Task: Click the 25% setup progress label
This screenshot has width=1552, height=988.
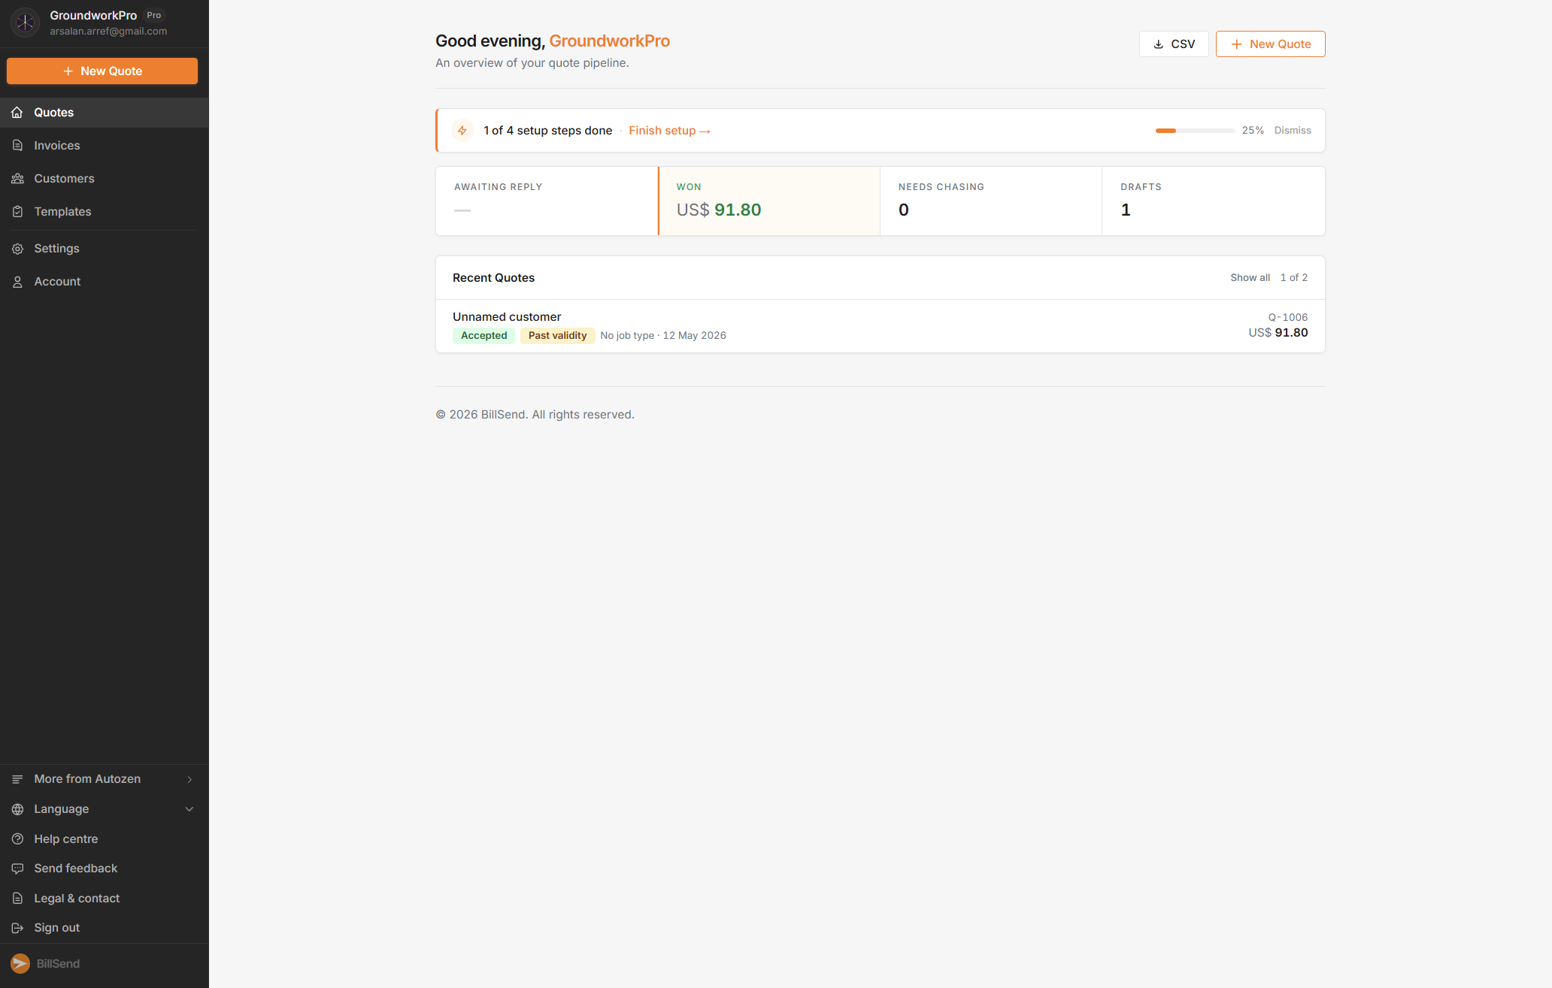Action: [1253, 131]
